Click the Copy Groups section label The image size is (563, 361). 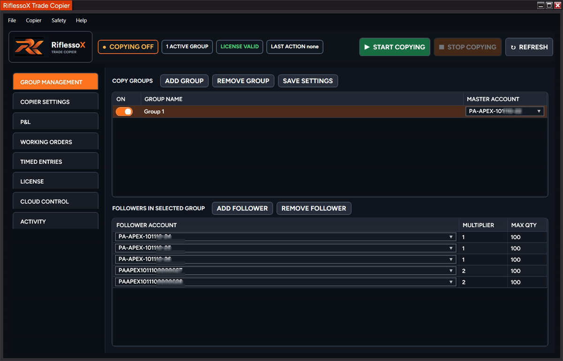132,81
